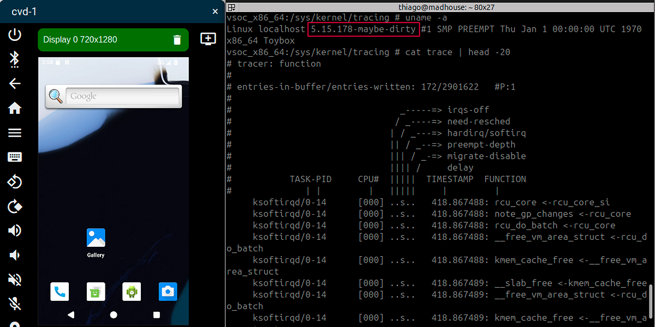Open the sidebar hamburger menu
Image resolution: width=655 pixels, height=327 pixels.
pos(15,132)
